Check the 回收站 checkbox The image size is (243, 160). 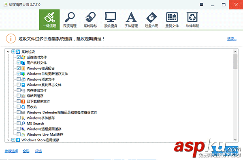(x=19, y=107)
